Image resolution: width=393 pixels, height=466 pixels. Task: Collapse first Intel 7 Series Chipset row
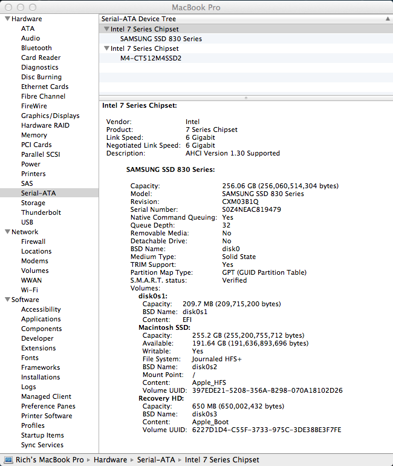click(106, 29)
